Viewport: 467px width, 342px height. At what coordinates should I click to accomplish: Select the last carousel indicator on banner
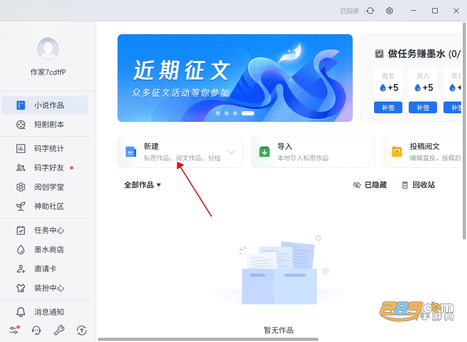click(248, 113)
